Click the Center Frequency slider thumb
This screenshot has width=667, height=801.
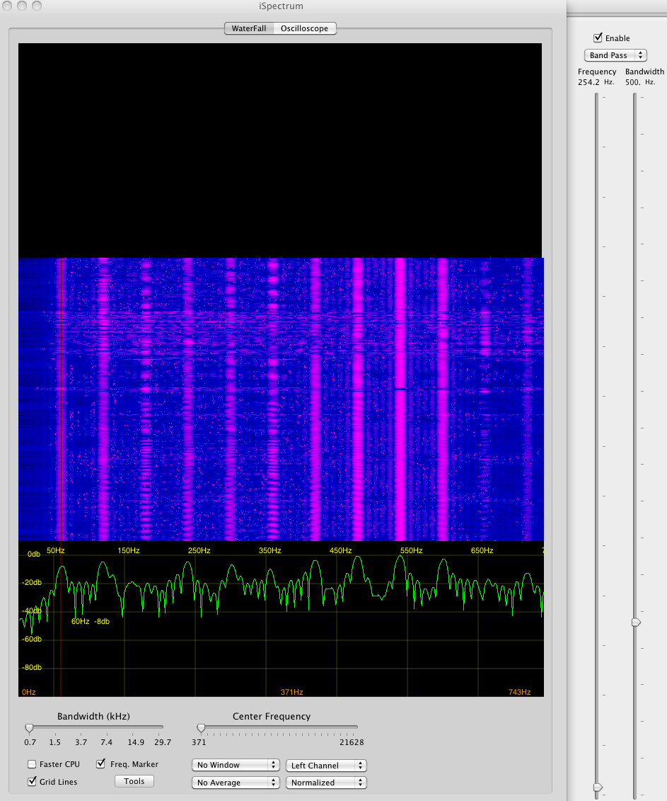pos(201,728)
